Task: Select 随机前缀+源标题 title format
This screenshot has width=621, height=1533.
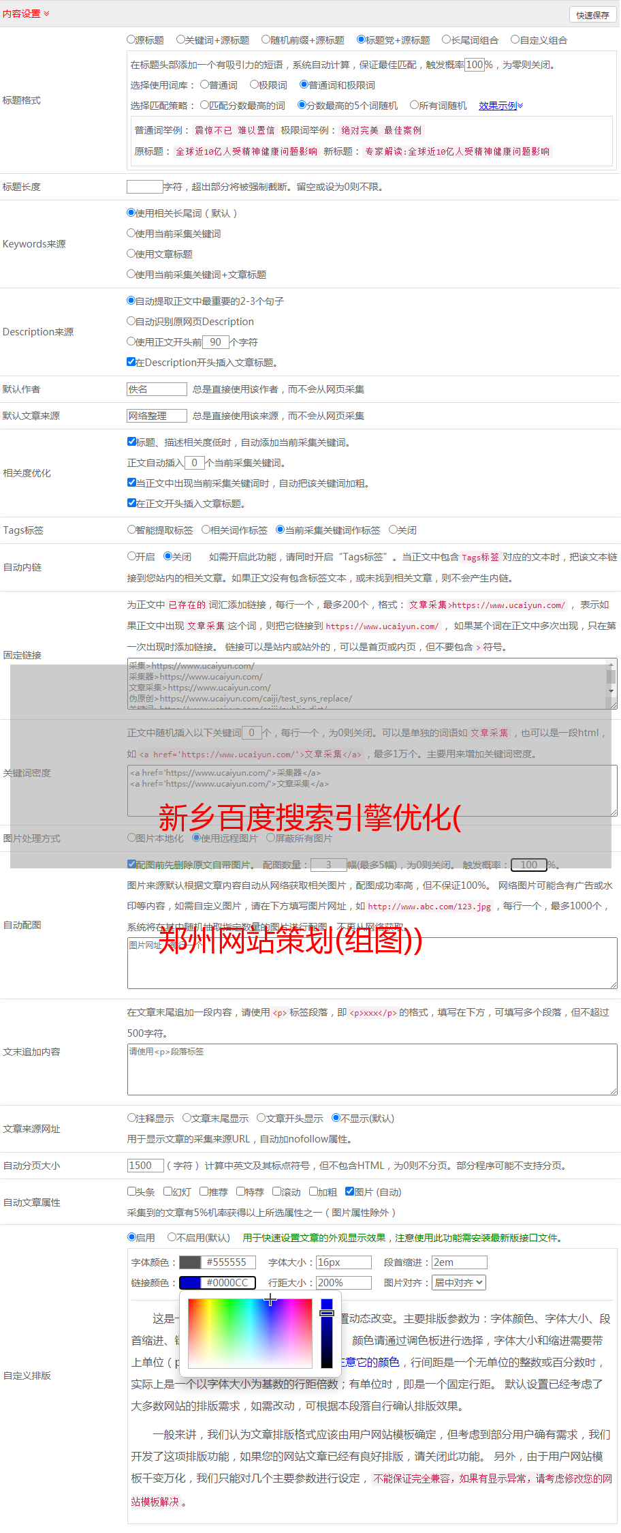Action: point(266,40)
